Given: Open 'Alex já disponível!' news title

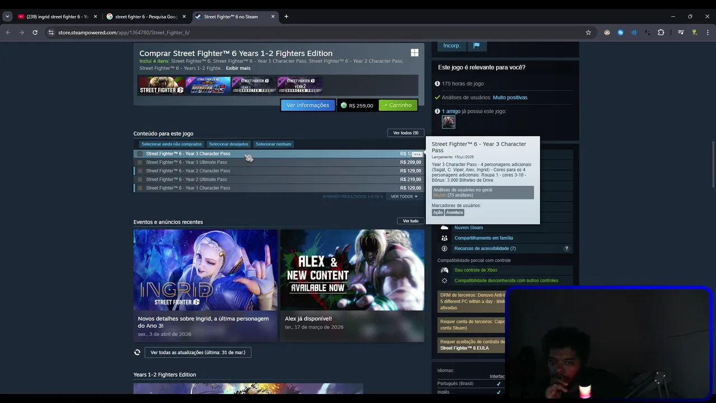Looking at the screenshot, I should (308, 319).
